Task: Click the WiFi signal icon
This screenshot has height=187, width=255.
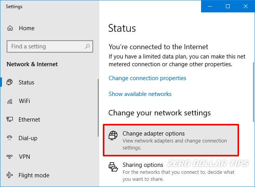Action: coord(10,101)
